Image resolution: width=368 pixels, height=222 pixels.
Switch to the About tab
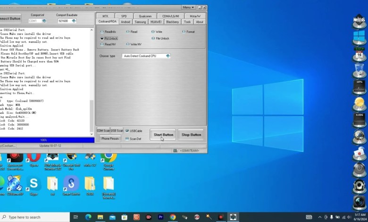click(200, 22)
